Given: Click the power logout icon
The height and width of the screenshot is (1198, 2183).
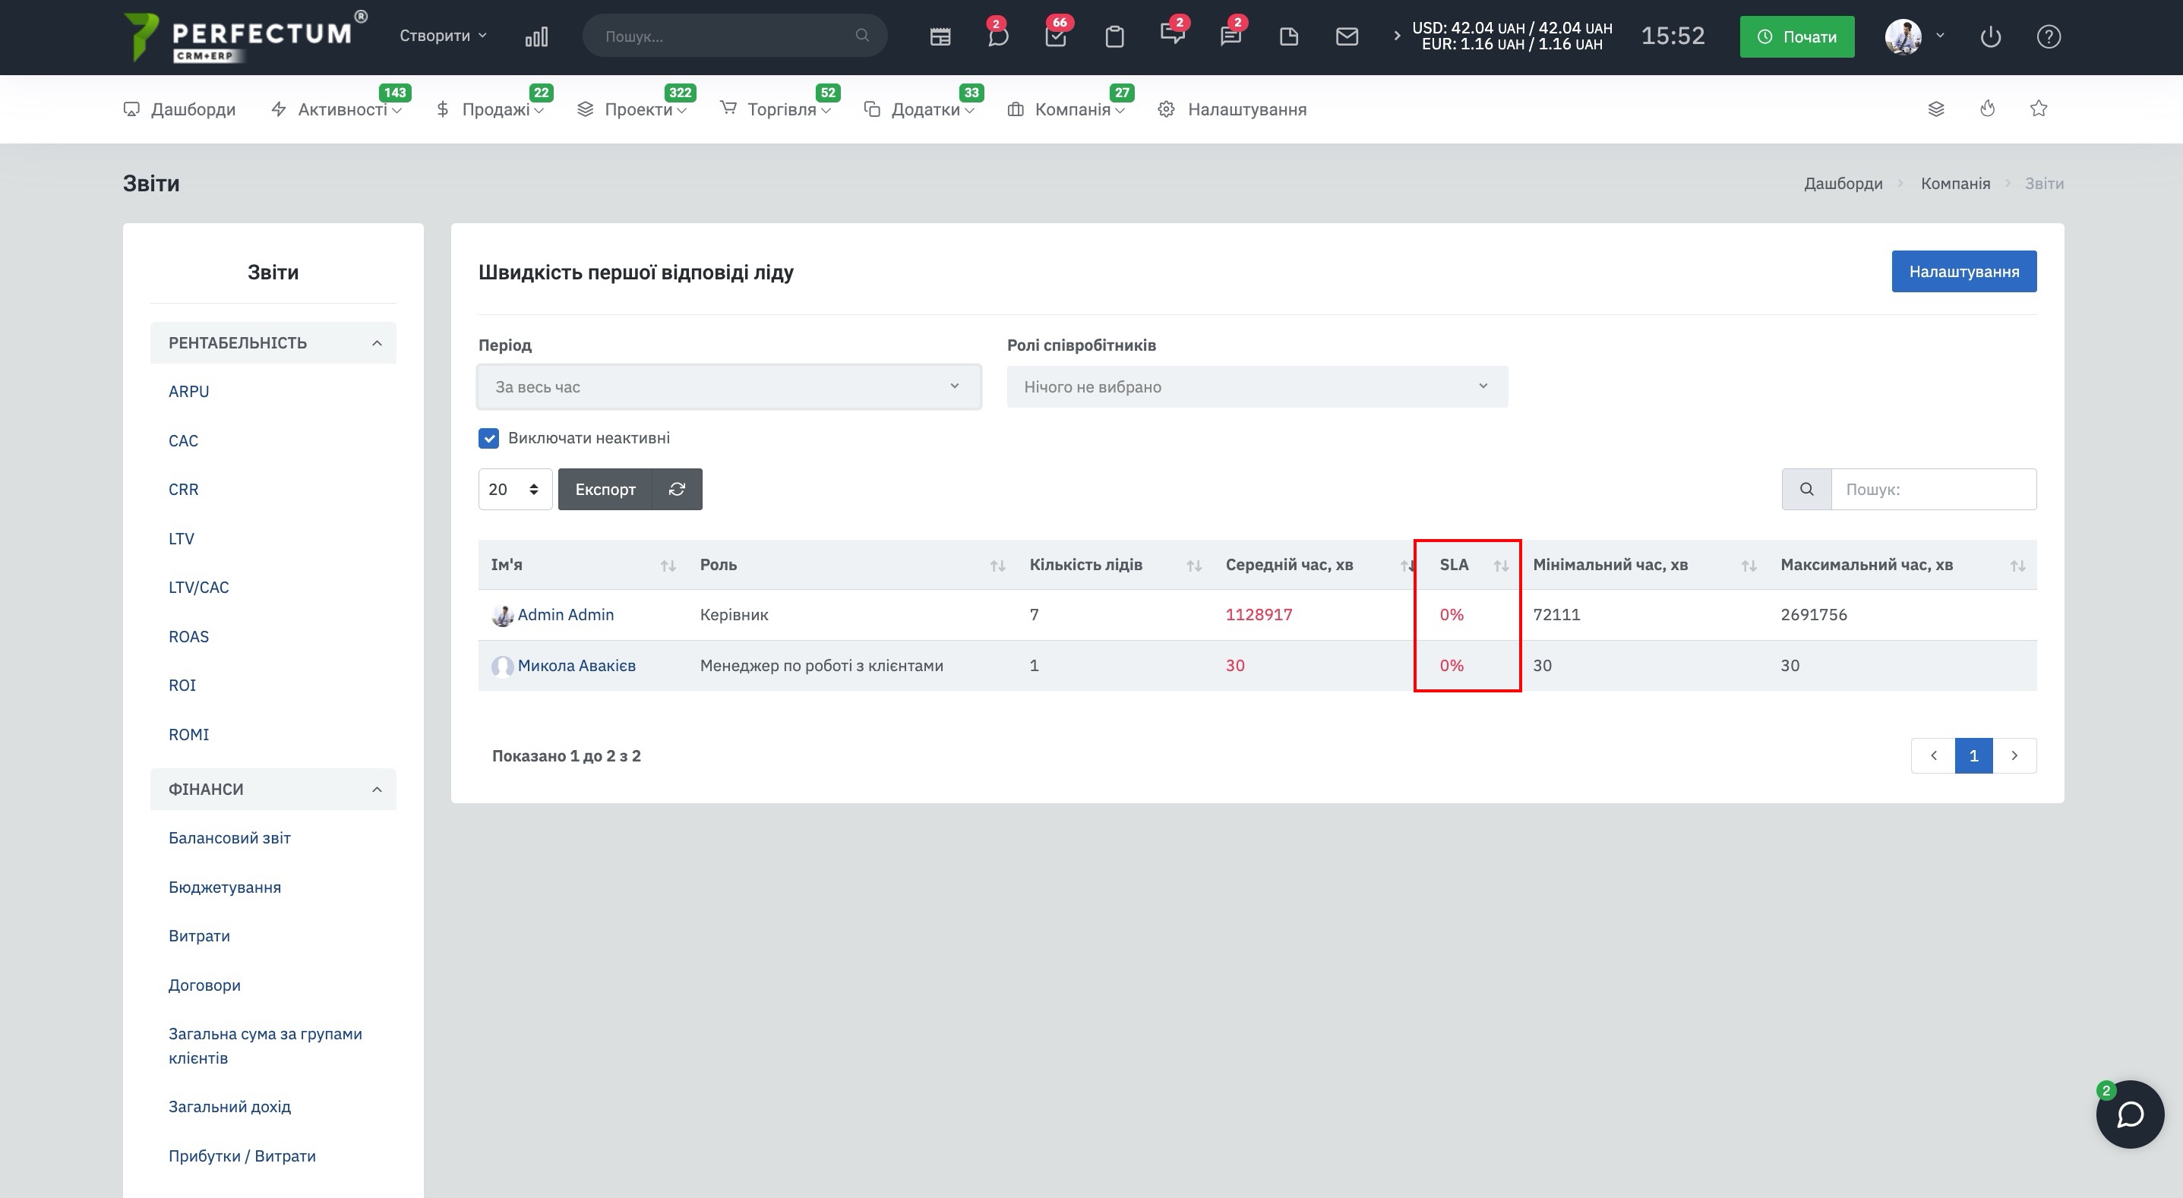Looking at the screenshot, I should coord(1991,36).
